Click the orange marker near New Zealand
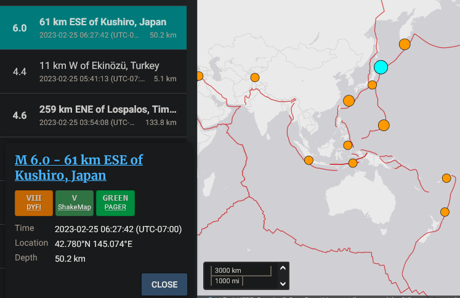The height and width of the screenshot is (298, 460). click(x=445, y=212)
